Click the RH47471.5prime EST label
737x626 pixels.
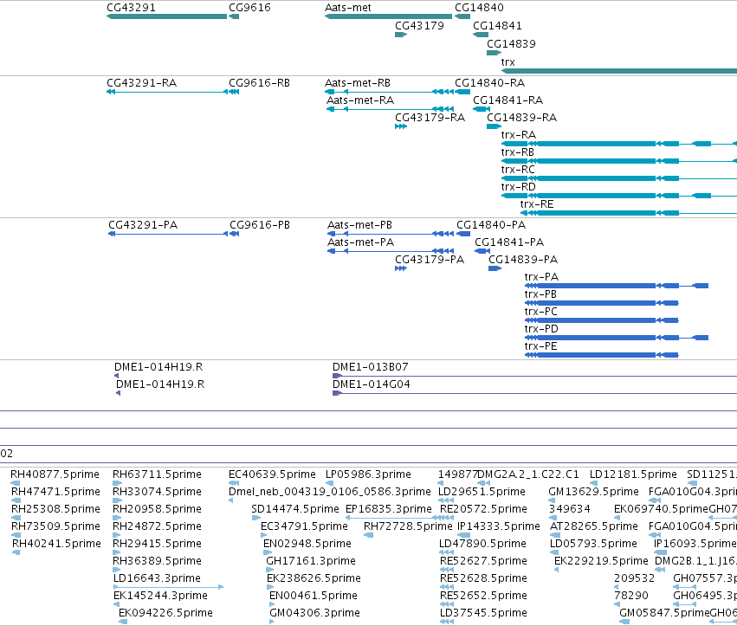(x=55, y=492)
